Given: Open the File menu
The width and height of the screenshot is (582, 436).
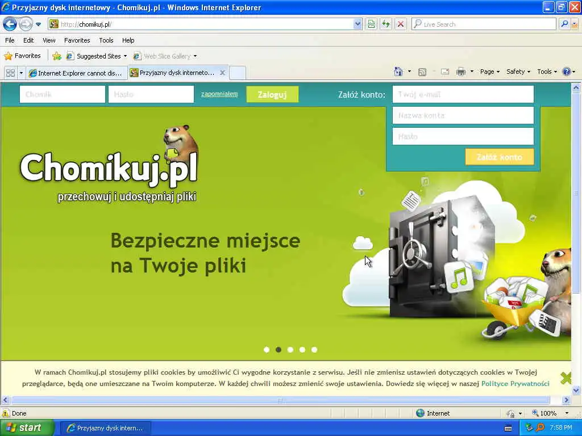Looking at the screenshot, I should pos(10,40).
